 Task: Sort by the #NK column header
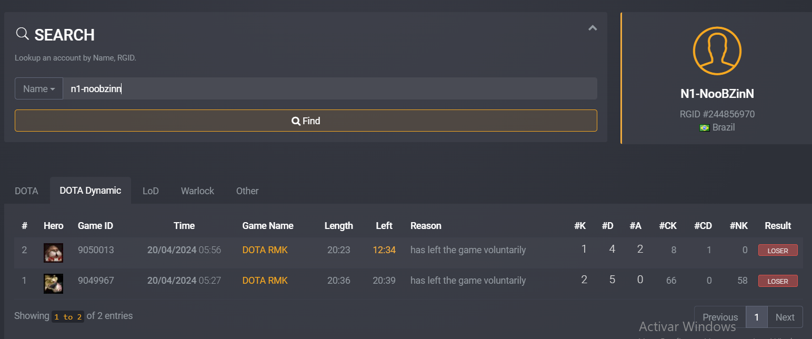(x=739, y=226)
